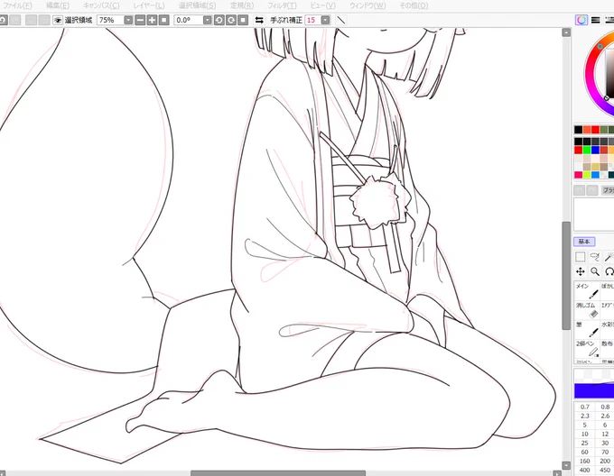Select the lasso selection tool

coord(595,257)
